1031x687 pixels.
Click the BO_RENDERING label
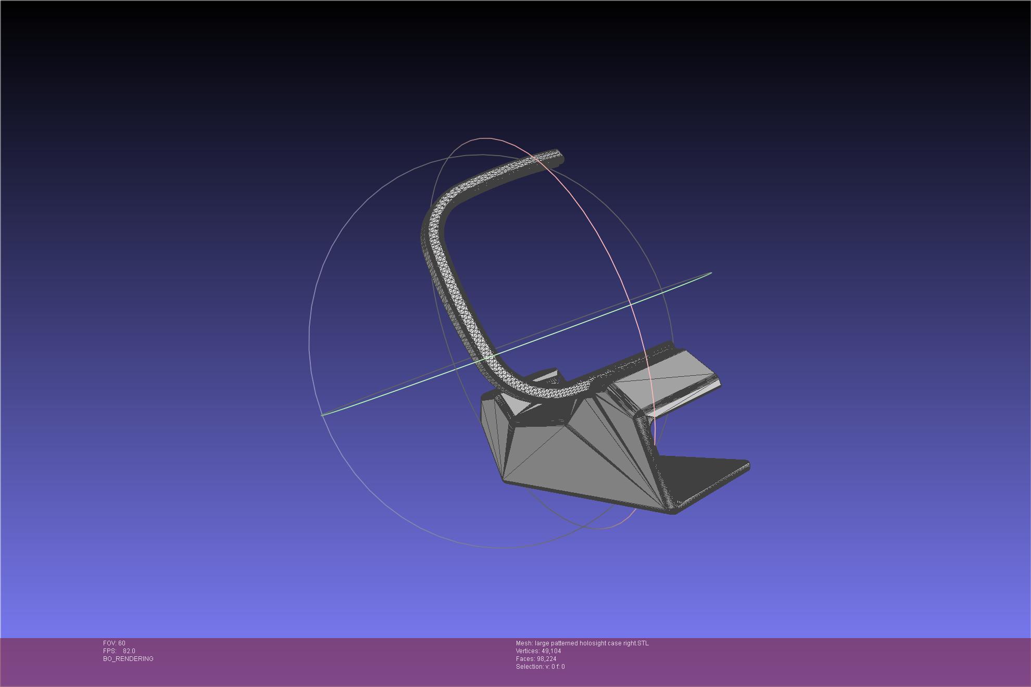(128, 659)
